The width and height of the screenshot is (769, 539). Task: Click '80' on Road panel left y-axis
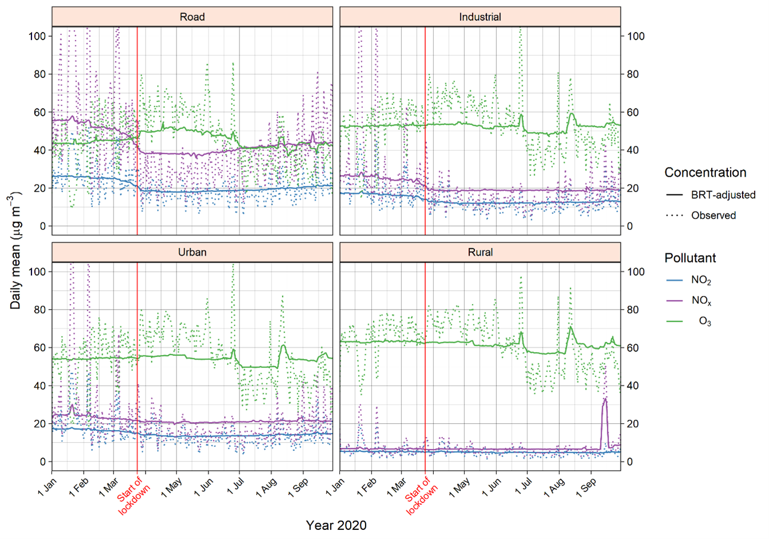pyautogui.click(x=40, y=74)
